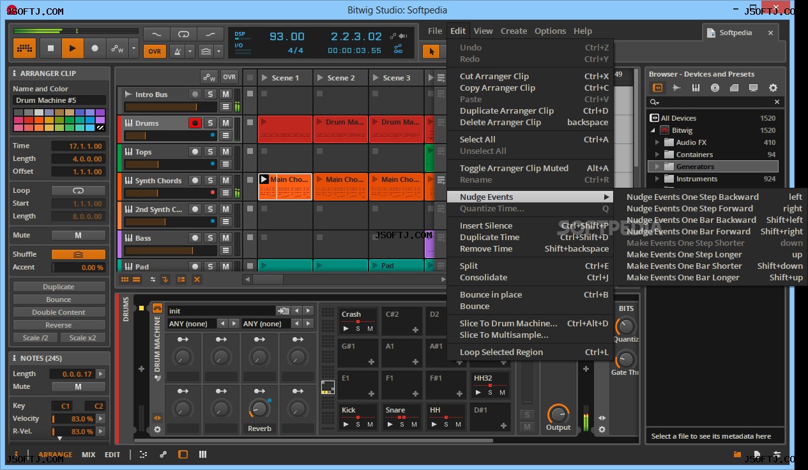Open the Create menu
Image resolution: width=808 pixels, height=470 pixels.
tap(514, 31)
